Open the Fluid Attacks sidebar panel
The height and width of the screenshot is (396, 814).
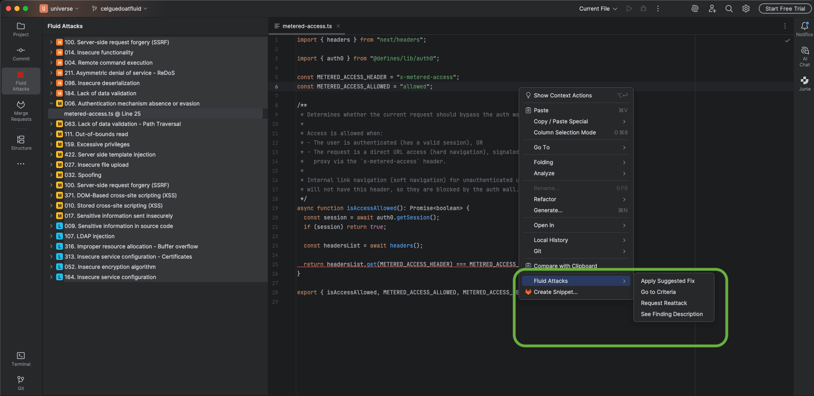pyautogui.click(x=21, y=81)
